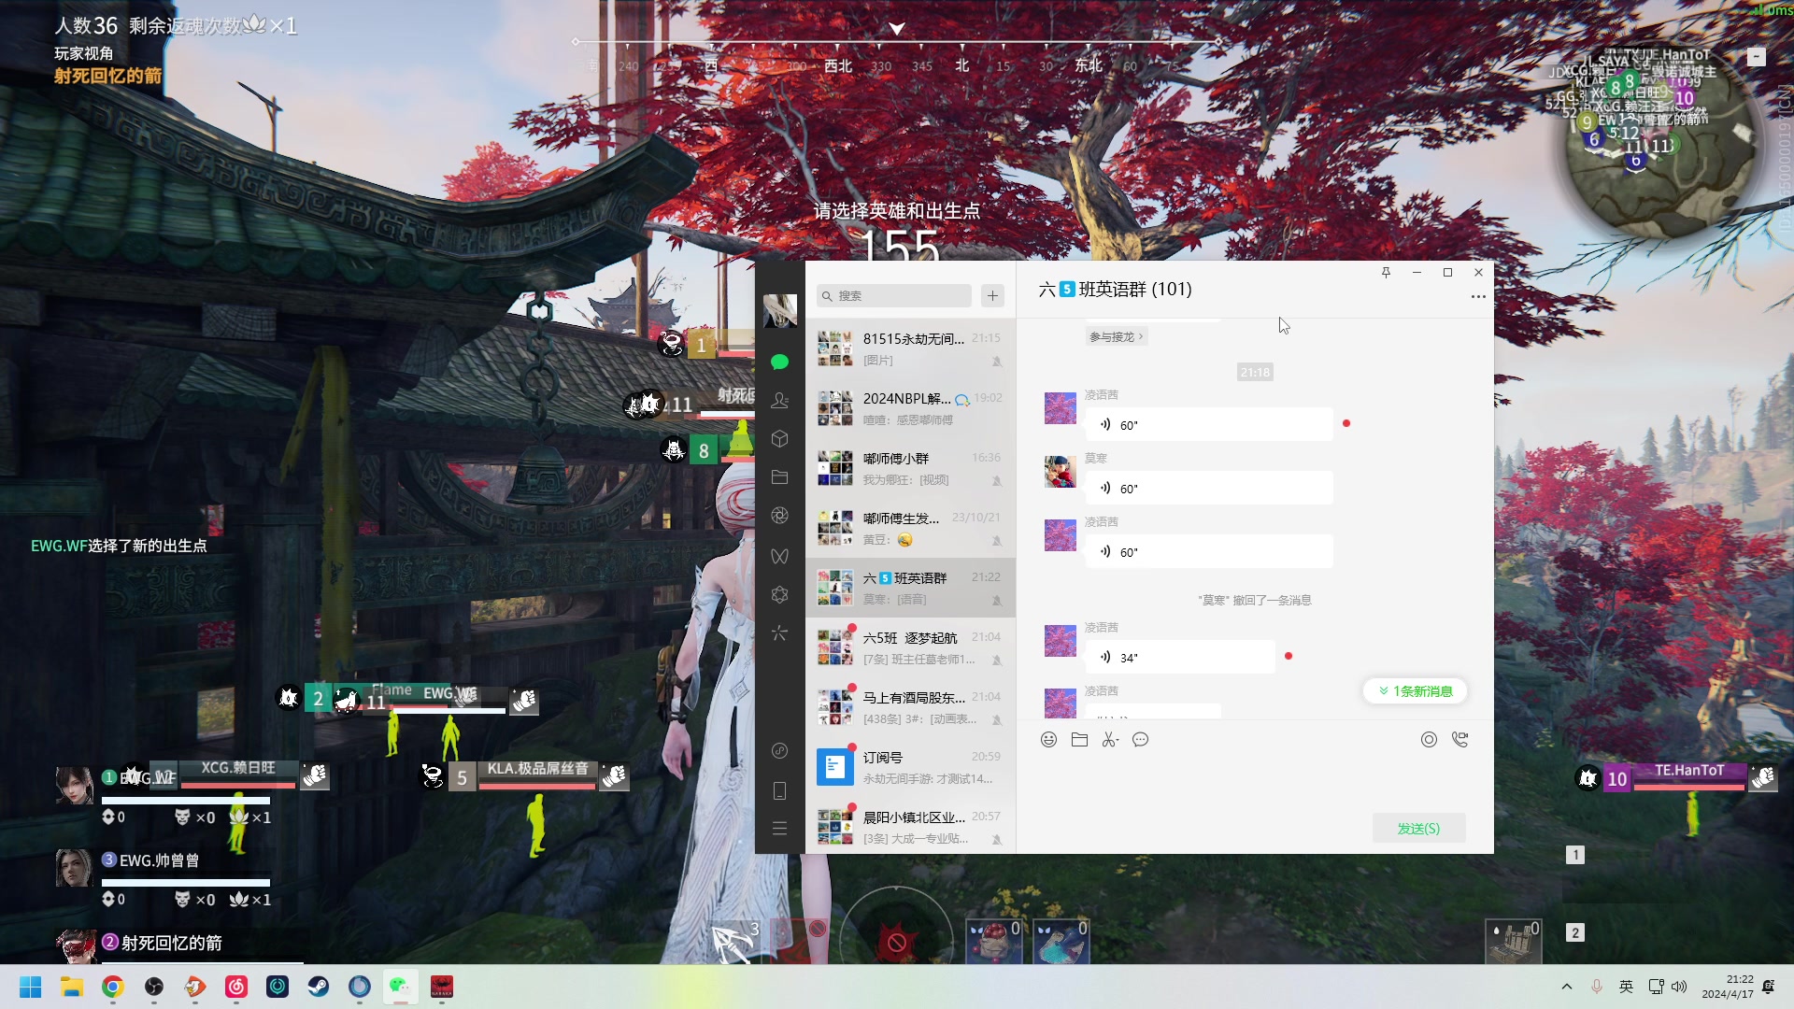Start a voice call with phone icon
Viewport: 1794px width, 1009px height.
pos(1459,740)
